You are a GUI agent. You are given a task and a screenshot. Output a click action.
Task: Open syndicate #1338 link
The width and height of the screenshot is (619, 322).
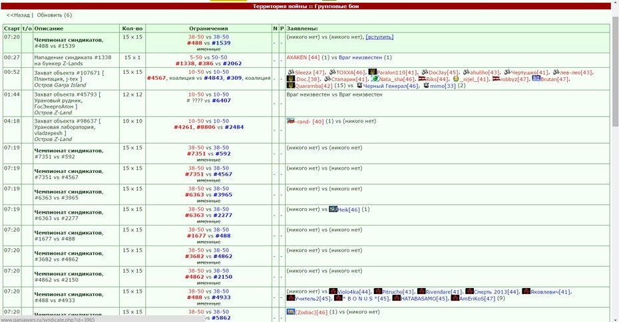coord(185,63)
